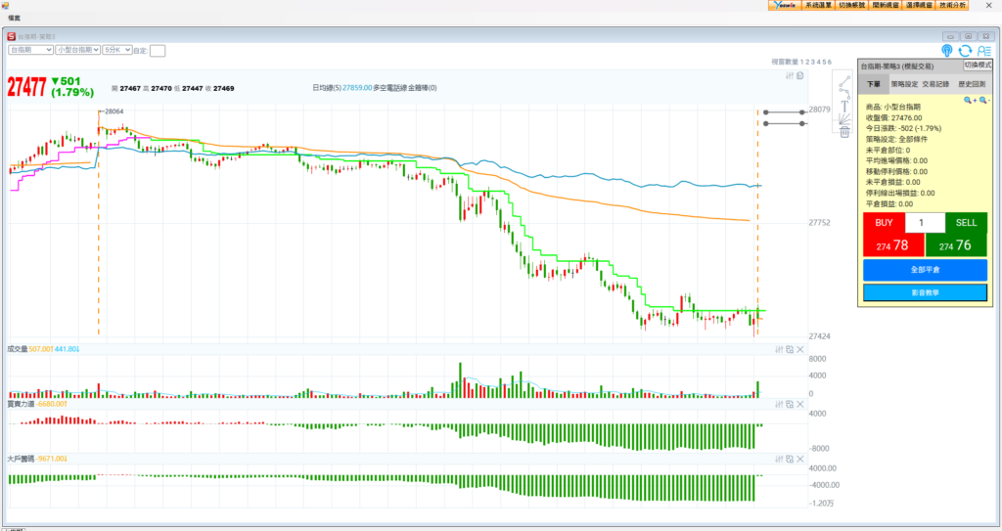Open the 台指期 product dropdown
1002x531 pixels.
[28, 49]
